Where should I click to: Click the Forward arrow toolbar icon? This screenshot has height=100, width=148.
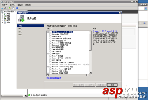point(5,8)
